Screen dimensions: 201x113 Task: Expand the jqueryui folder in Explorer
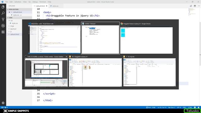(13, 29)
